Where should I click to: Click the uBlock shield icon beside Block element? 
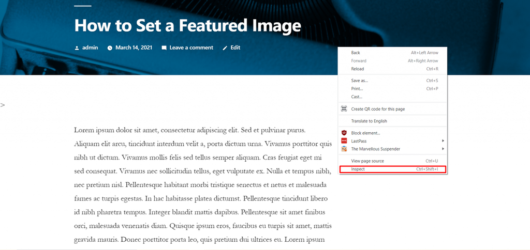(344, 133)
